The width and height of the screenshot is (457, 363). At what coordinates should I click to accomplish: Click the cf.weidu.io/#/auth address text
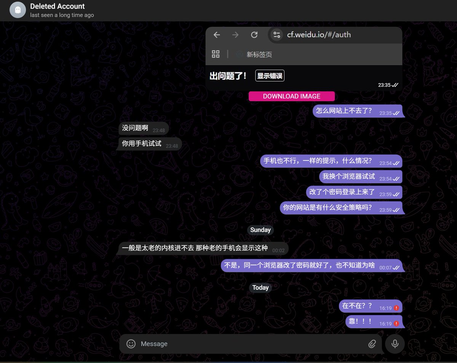(319, 35)
